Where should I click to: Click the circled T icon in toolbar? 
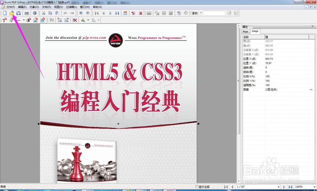(186, 13)
